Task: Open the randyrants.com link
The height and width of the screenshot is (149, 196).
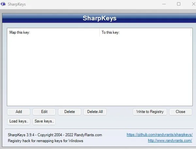Action: pyautogui.click(x=170, y=140)
